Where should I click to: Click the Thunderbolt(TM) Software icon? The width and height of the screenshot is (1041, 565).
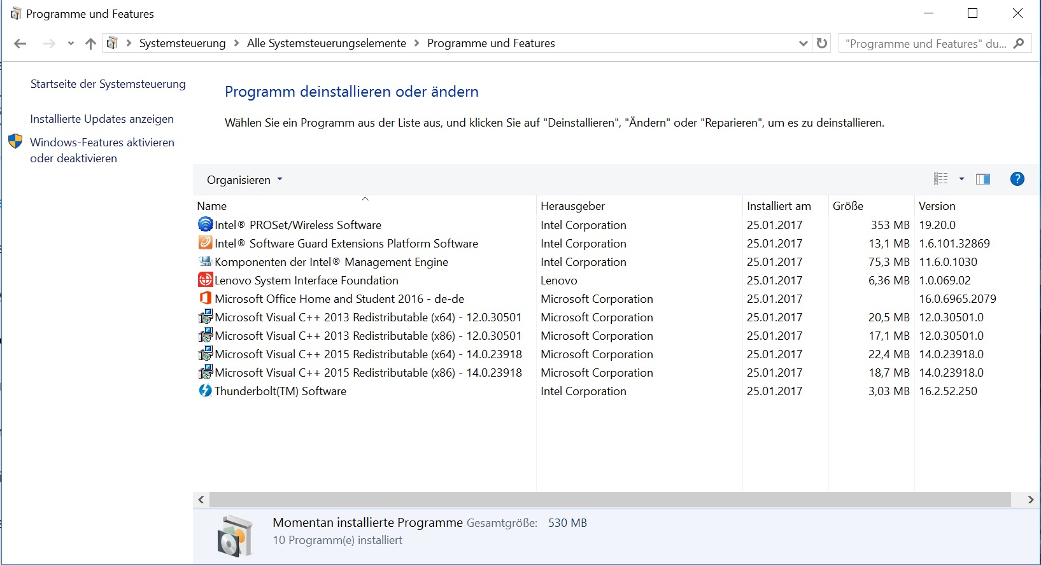[x=205, y=391]
